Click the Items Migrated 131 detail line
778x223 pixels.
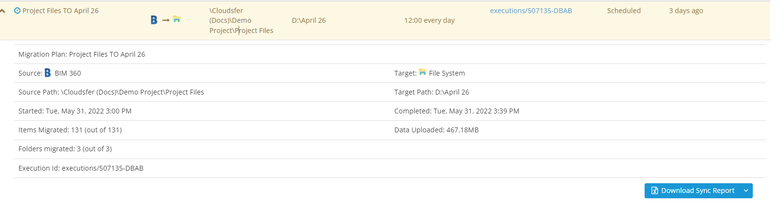coord(70,130)
